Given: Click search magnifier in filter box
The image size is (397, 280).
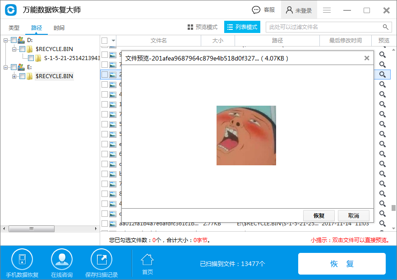Looking at the screenshot, I should point(386,27).
